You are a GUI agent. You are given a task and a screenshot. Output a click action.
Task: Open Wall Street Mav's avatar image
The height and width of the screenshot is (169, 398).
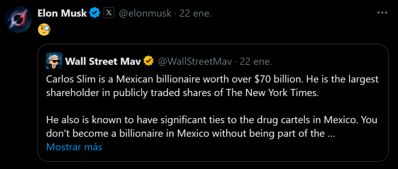pos(54,61)
